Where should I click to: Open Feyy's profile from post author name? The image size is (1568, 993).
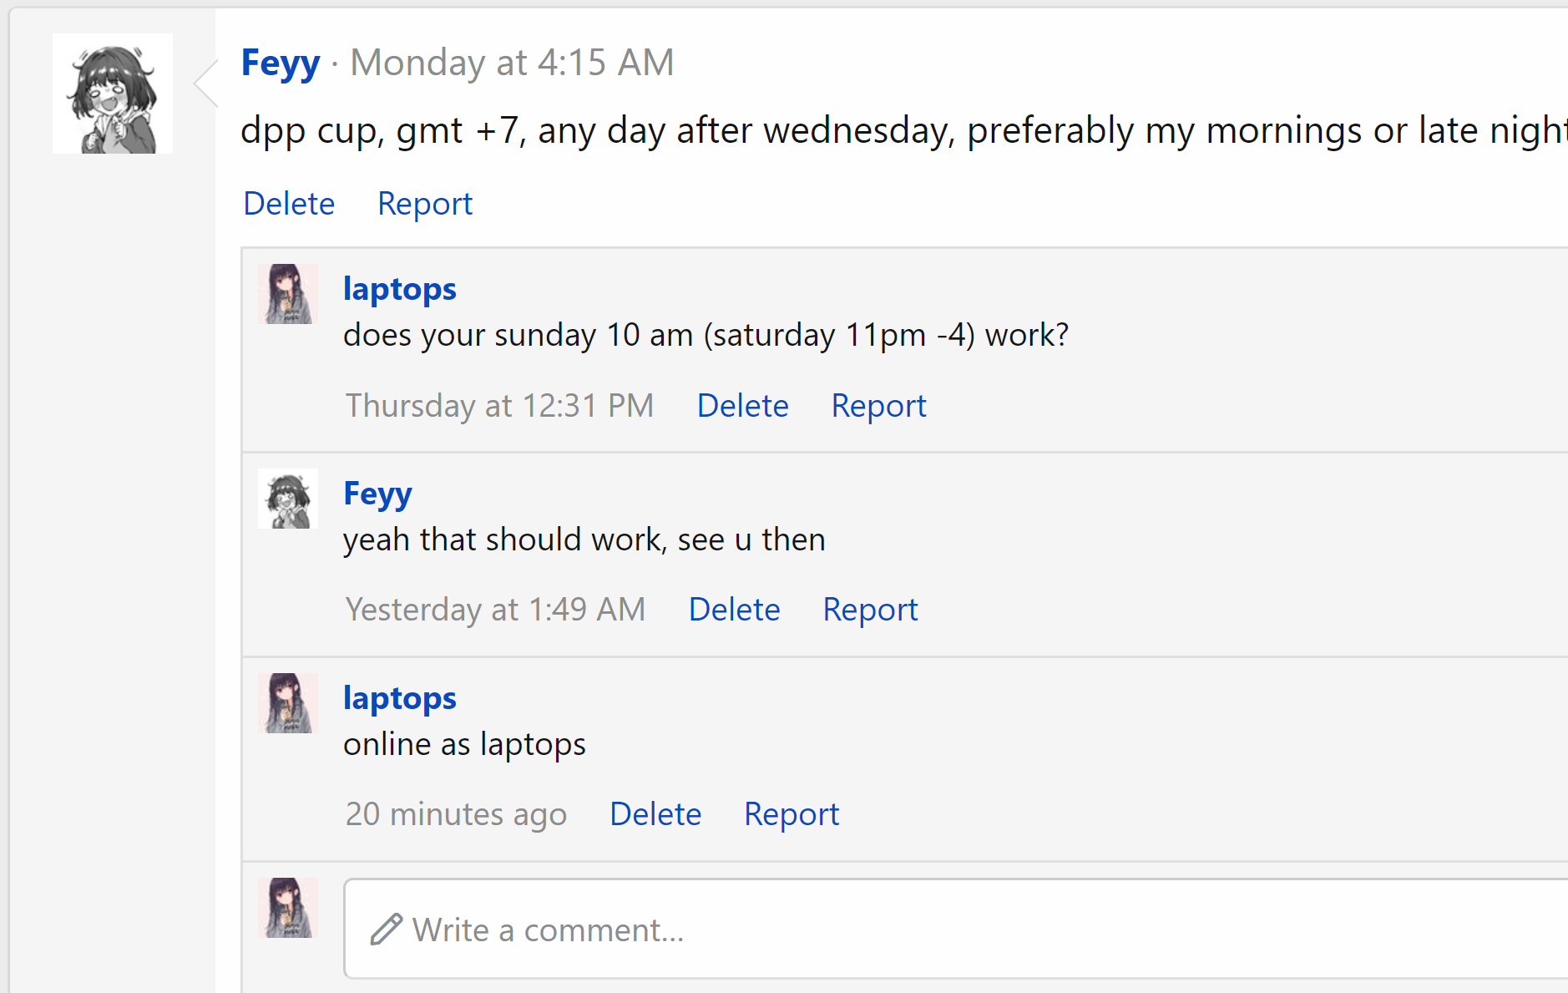[x=281, y=63]
